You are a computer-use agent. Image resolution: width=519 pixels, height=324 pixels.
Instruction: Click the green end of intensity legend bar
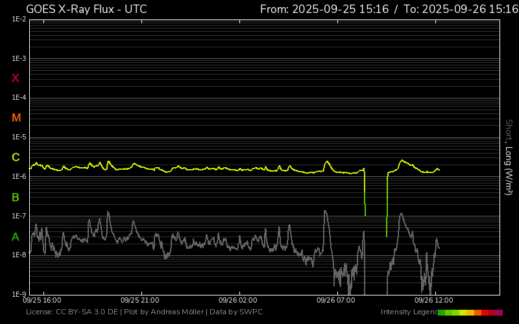(442, 312)
